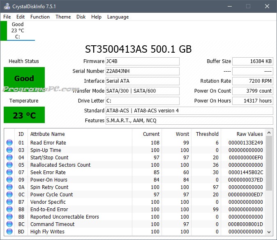Click the status orb beside Reallocated Sectors Count
This screenshot has width=277, height=240.
9,165
